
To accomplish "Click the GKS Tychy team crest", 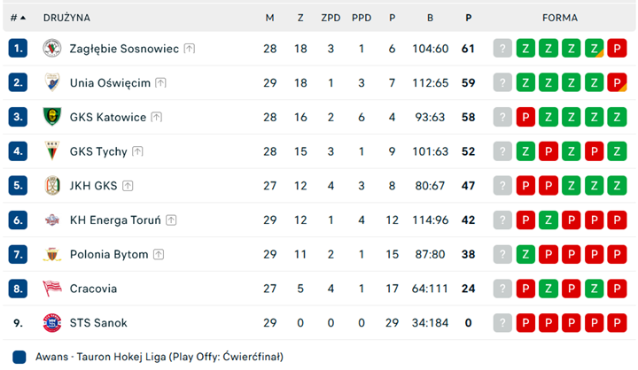I will pyautogui.click(x=51, y=151).
